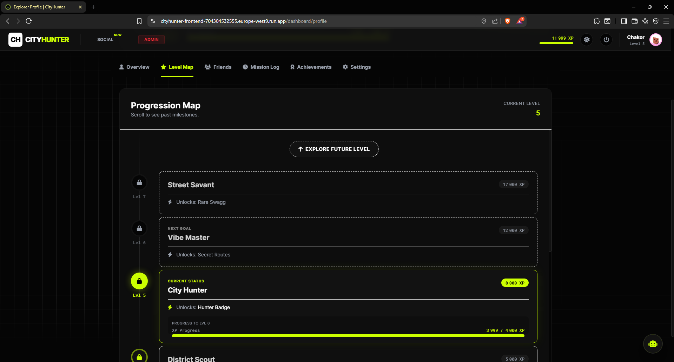The height and width of the screenshot is (362, 674).
Task: View site information icon in address bar
Action: pyautogui.click(x=153, y=21)
